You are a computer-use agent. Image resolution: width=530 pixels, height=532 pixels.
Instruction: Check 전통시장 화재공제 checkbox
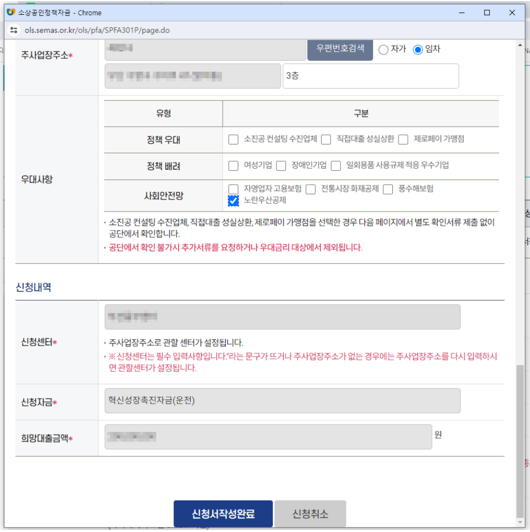pos(311,190)
